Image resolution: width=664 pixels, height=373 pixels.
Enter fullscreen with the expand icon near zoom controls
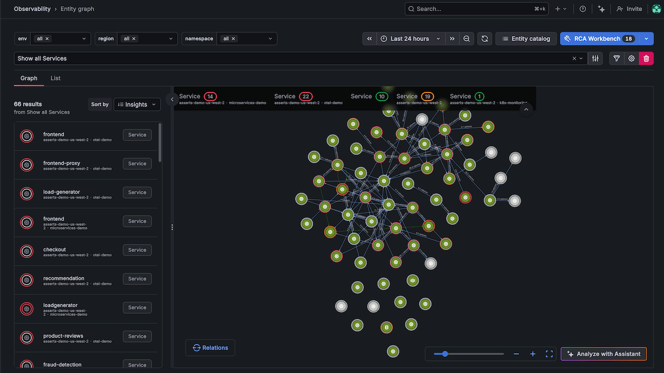tap(549, 354)
